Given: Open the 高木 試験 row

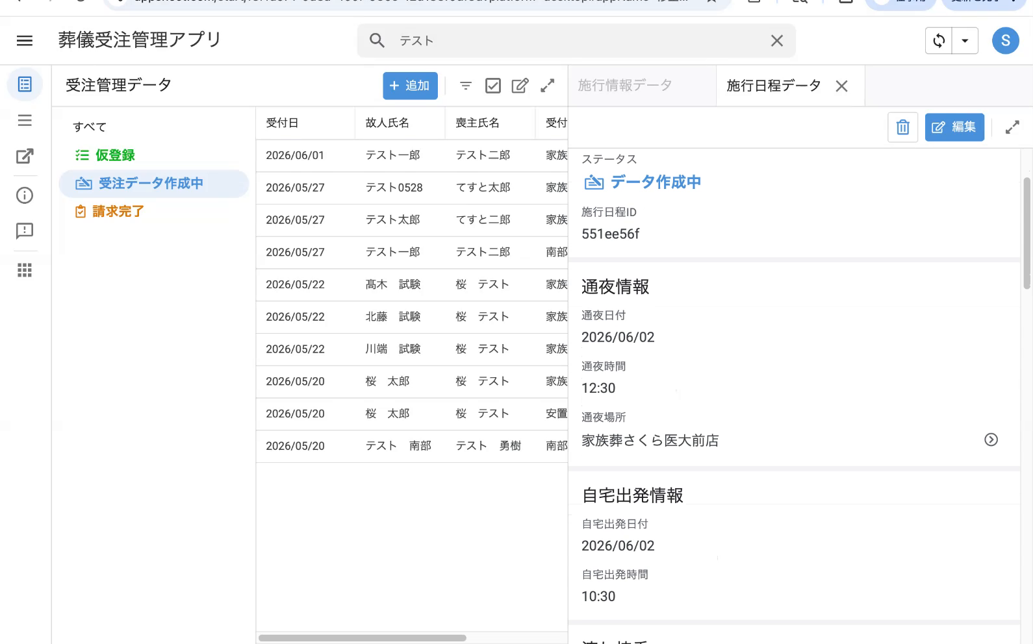Looking at the screenshot, I should point(412,284).
